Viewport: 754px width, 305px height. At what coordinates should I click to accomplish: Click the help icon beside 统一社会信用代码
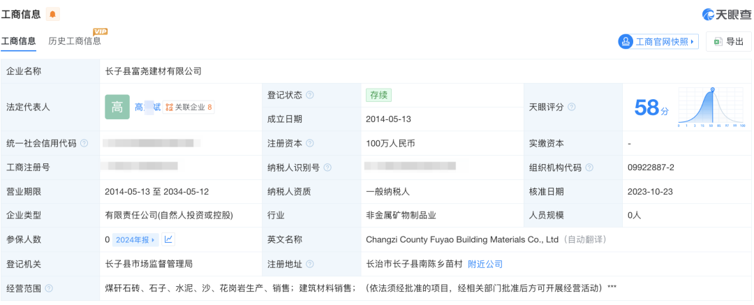coord(84,143)
